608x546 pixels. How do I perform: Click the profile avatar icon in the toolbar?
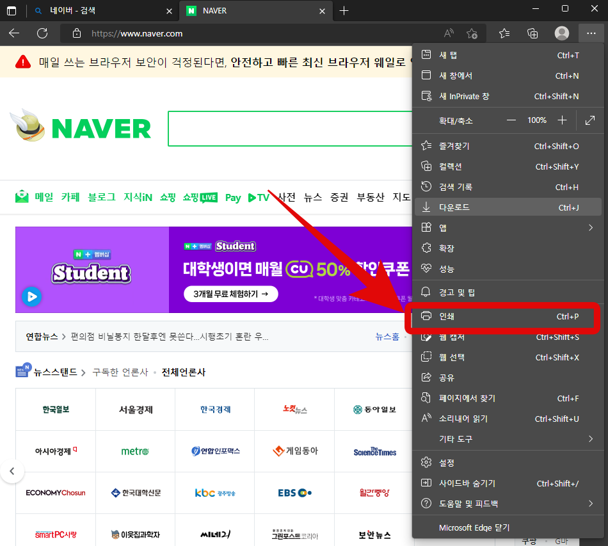(562, 33)
